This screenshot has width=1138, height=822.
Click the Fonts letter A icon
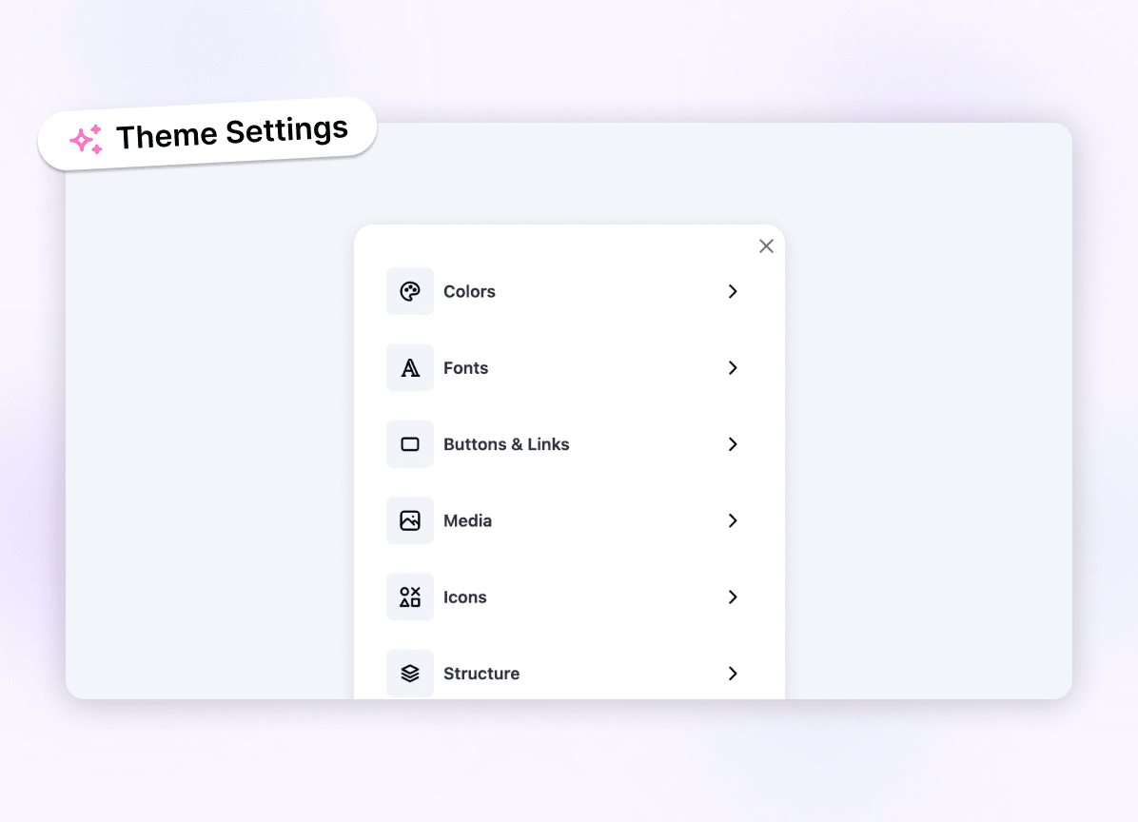click(x=410, y=368)
